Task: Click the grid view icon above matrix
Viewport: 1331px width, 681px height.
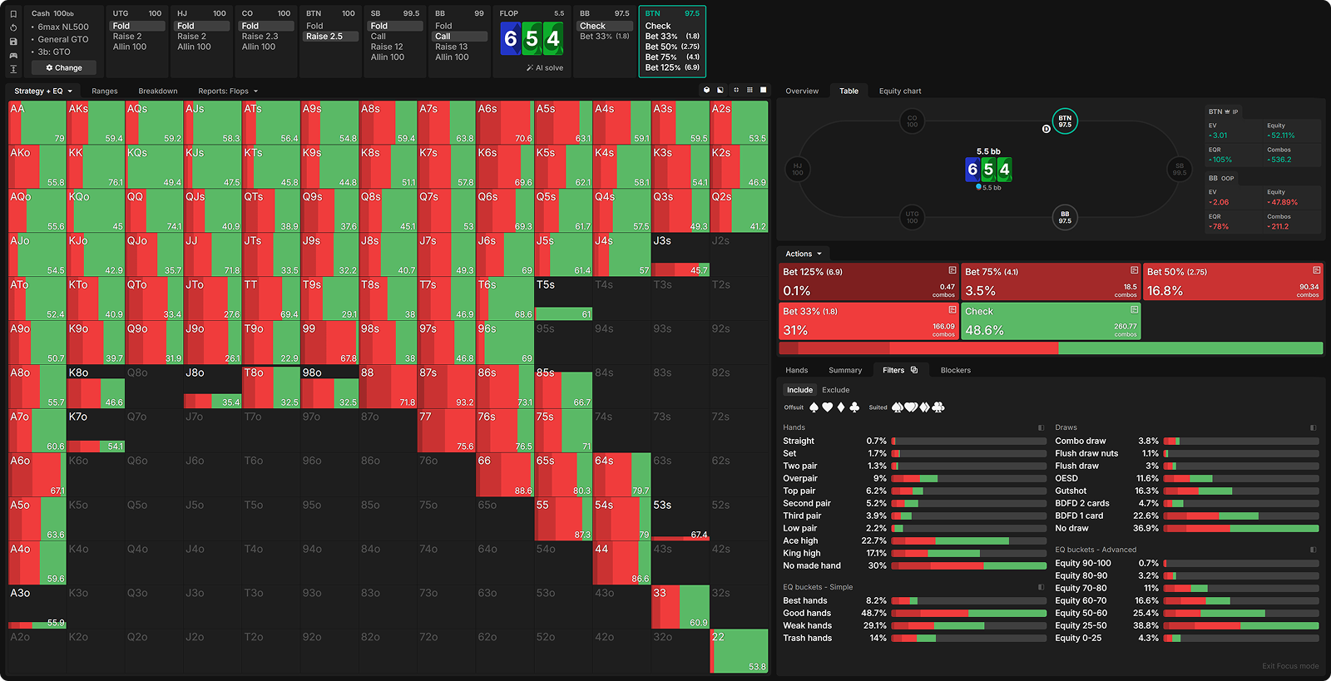Action: [x=750, y=90]
